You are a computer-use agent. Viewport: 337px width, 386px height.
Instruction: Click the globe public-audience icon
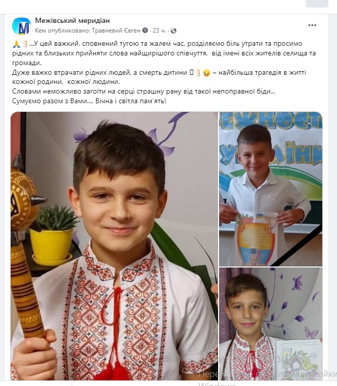click(x=173, y=31)
